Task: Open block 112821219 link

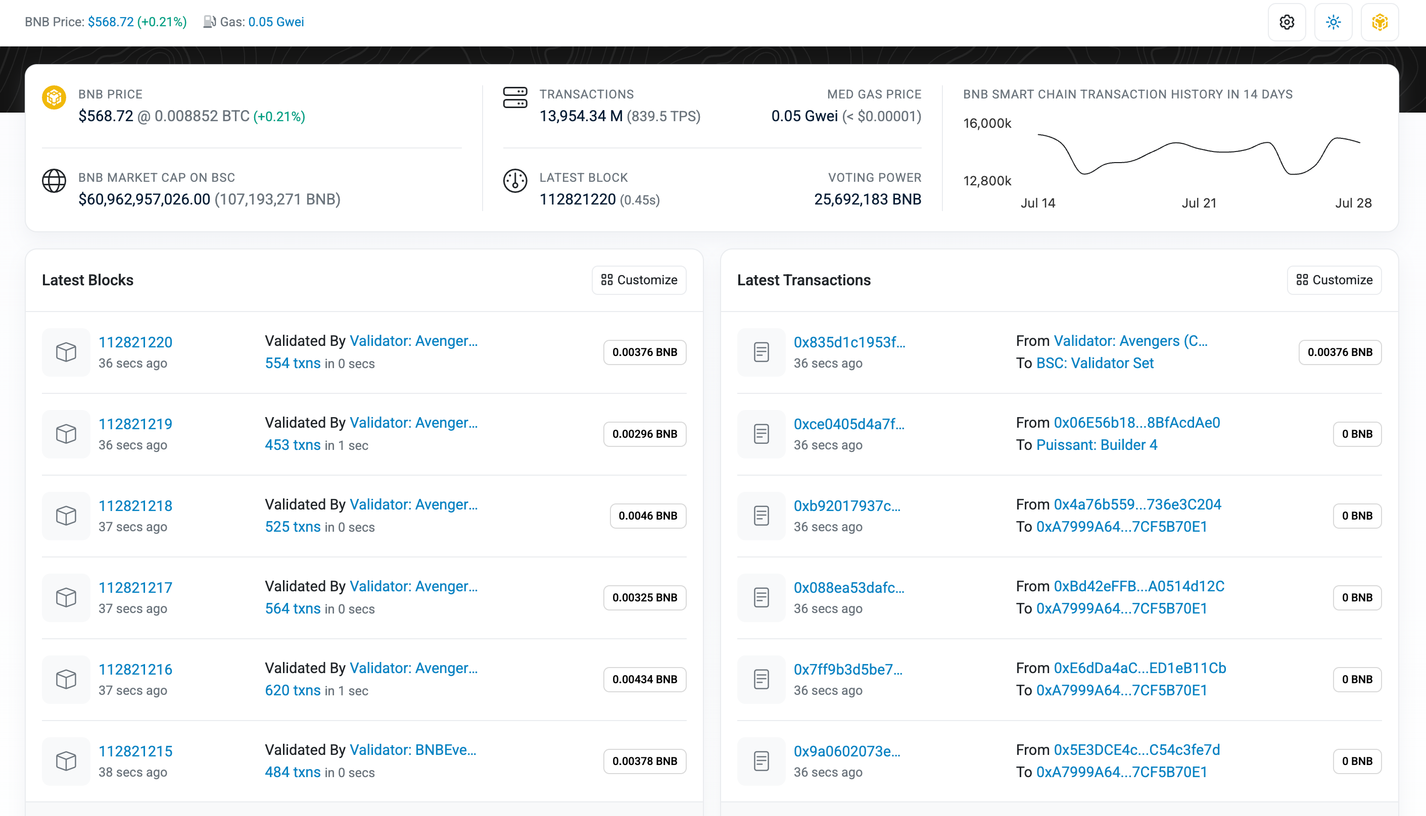Action: 136,424
